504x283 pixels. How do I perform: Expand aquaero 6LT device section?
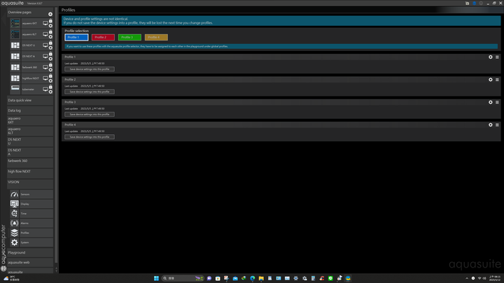[30, 131]
